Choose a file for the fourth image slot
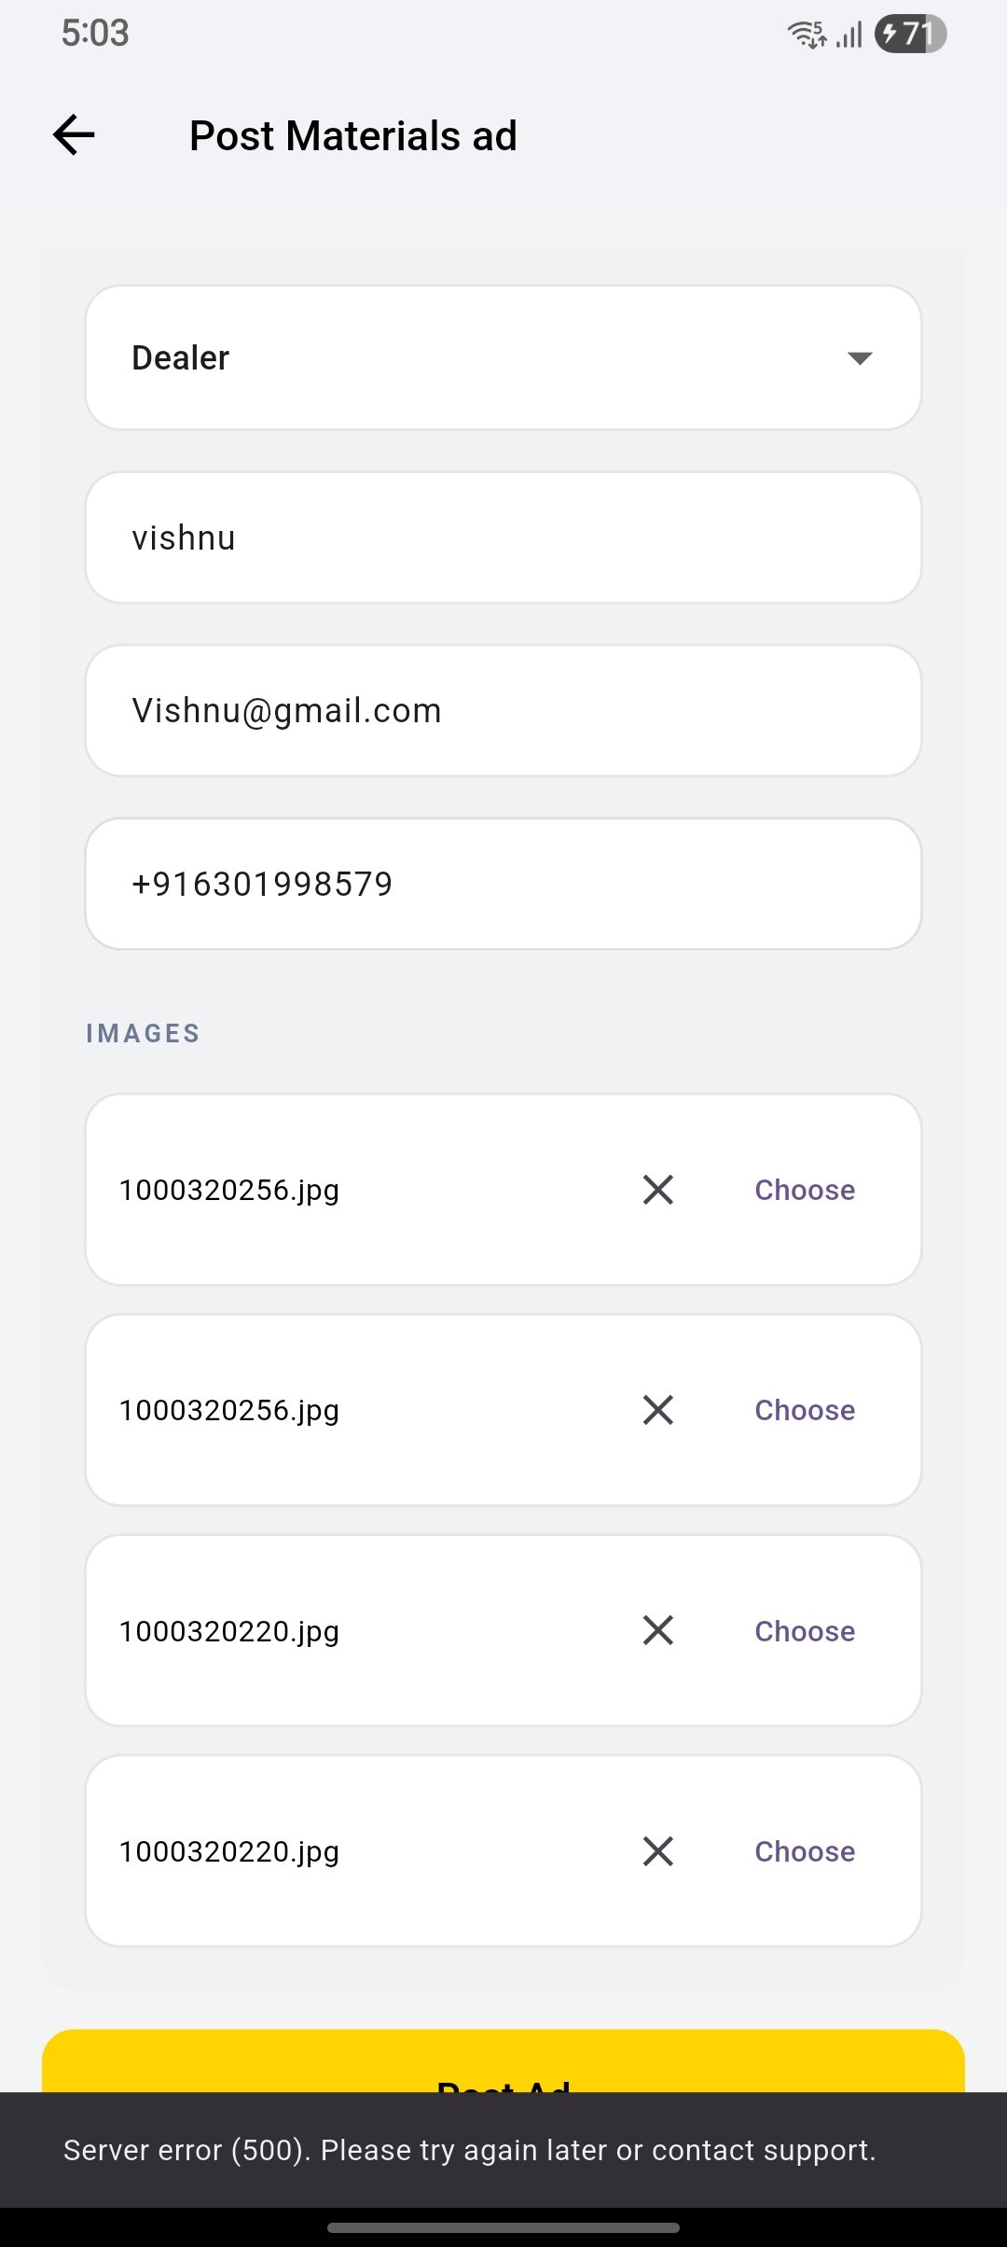Viewport: 1007px width, 2247px height. tap(805, 1851)
